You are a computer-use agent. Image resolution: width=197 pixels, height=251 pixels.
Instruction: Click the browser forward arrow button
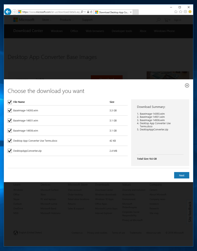pyautogui.click(x=15, y=12)
